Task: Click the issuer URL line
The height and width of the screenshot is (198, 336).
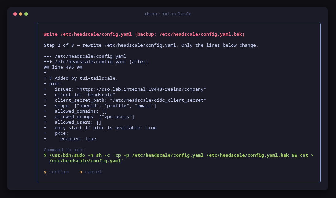Action: click(125, 89)
